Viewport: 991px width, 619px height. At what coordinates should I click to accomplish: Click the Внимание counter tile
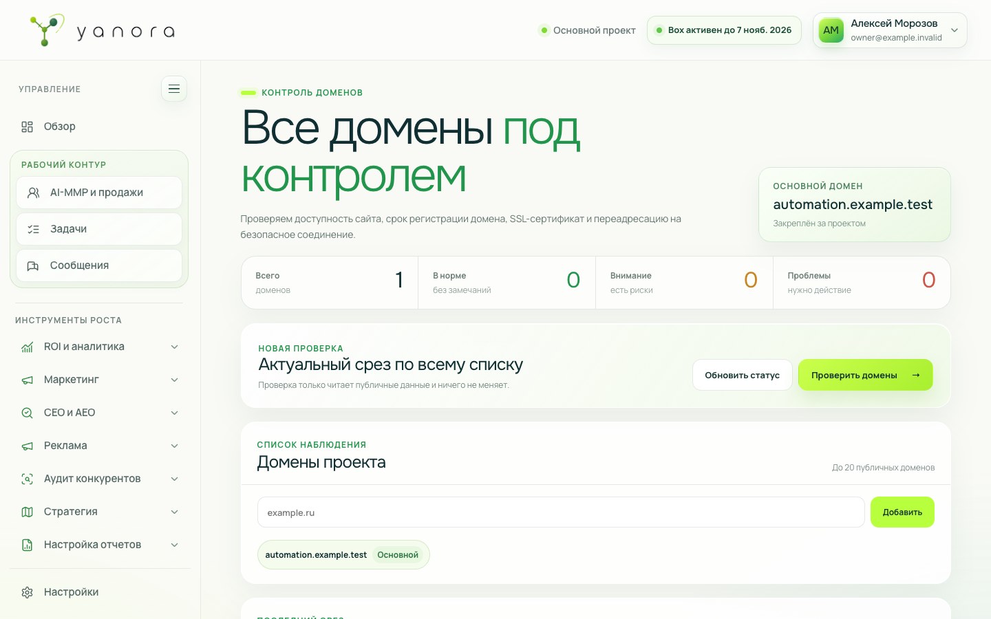[x=684, y=283]
